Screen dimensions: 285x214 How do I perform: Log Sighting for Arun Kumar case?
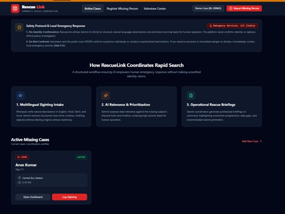[69, 197]
